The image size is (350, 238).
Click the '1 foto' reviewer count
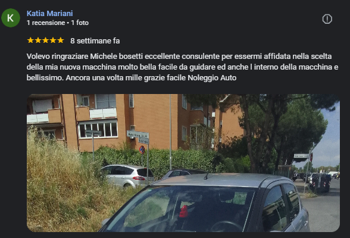80,23
